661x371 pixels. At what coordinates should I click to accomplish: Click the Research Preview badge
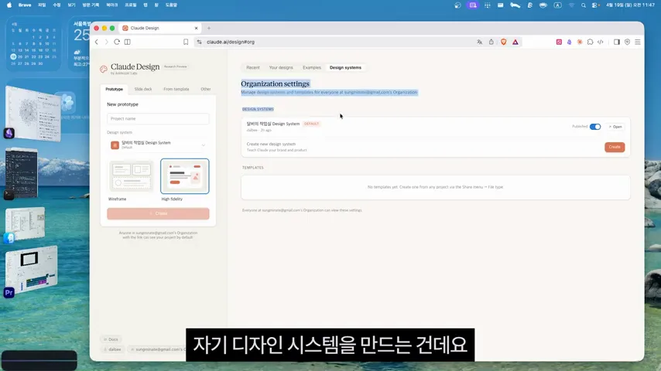pos(176,66)
